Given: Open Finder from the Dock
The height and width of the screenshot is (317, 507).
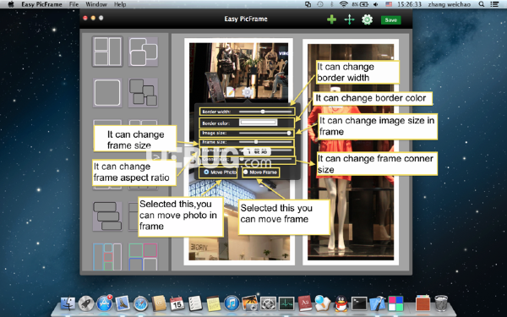Looking at the screenshot, I should [68, 303].
